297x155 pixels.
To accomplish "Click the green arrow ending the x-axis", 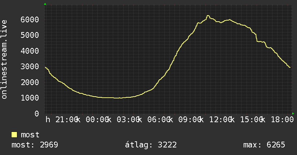I will click(293, 114).
